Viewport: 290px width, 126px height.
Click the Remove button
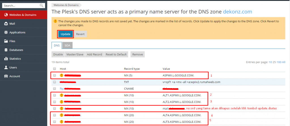pyautogui.click(x=138, y=55)
